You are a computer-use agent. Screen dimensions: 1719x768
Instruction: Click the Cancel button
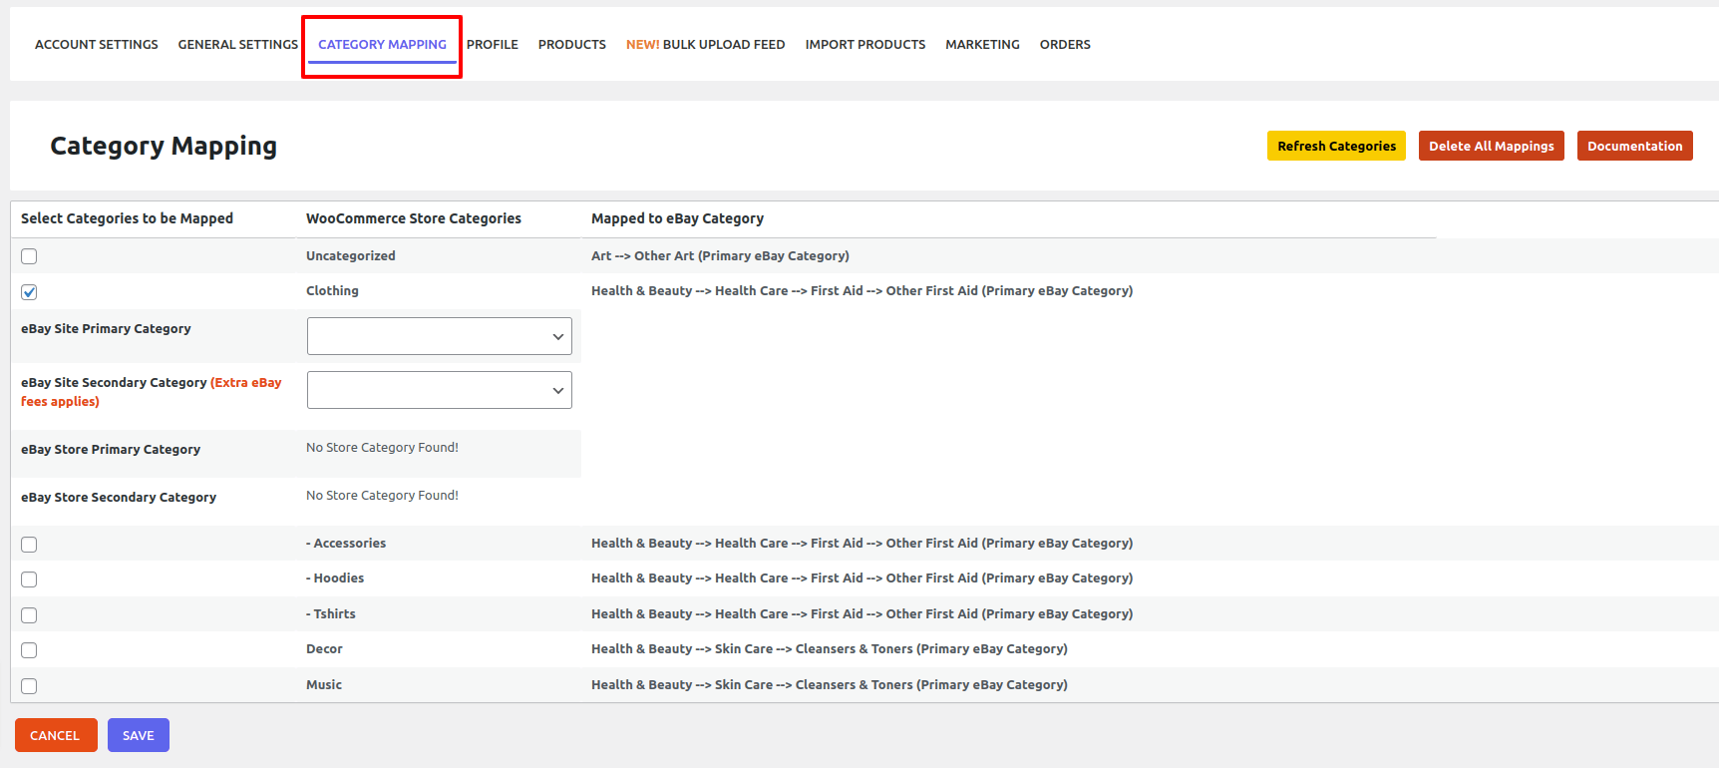55,735
